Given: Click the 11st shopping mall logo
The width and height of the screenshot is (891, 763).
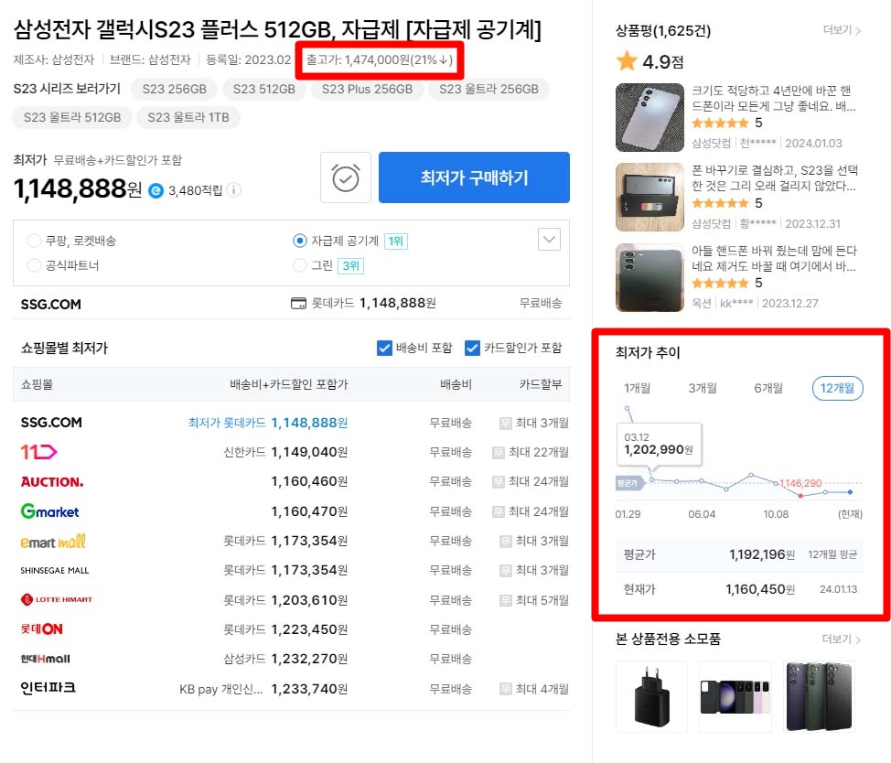Looking at the screenshot, I should click(38, 452).
